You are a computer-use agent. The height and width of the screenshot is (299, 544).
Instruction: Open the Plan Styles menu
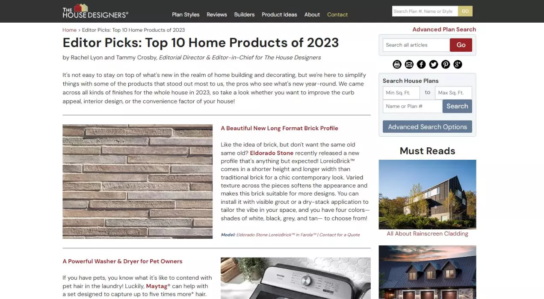(186, 15)
